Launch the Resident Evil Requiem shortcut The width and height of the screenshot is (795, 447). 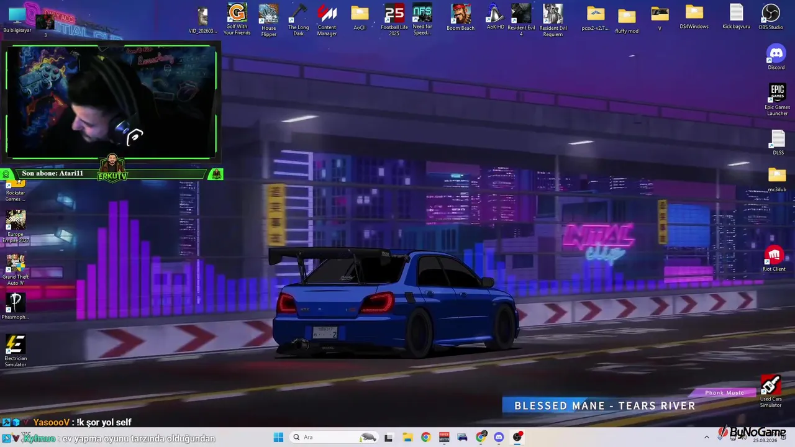[553, 20]
